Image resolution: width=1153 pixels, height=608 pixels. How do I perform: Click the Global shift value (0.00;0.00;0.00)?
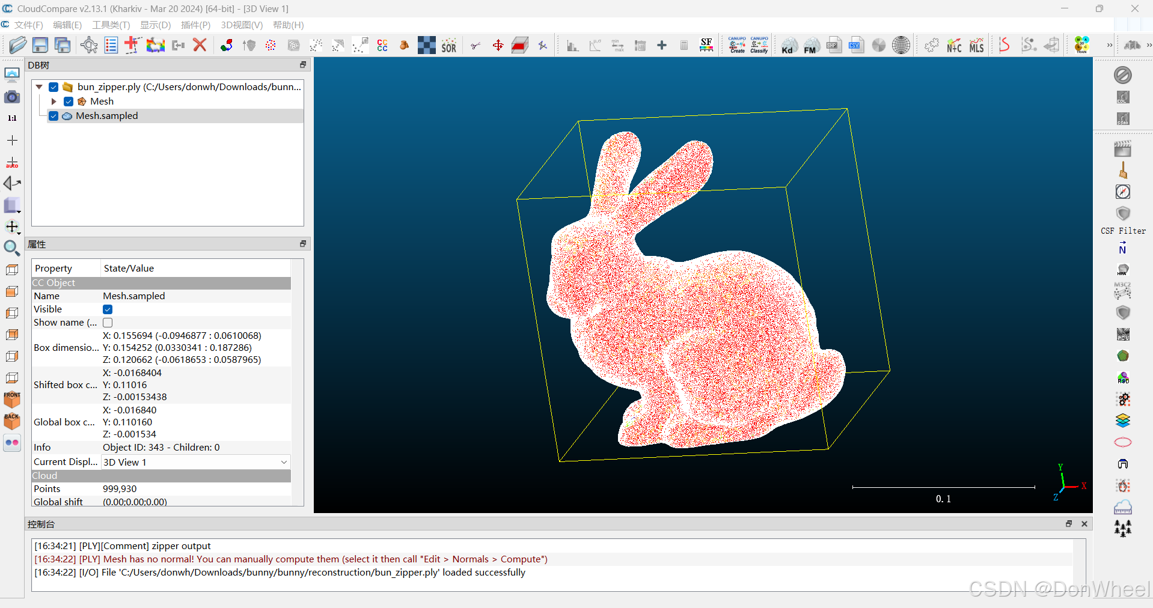pyautogui.click(x=135, y=502)
